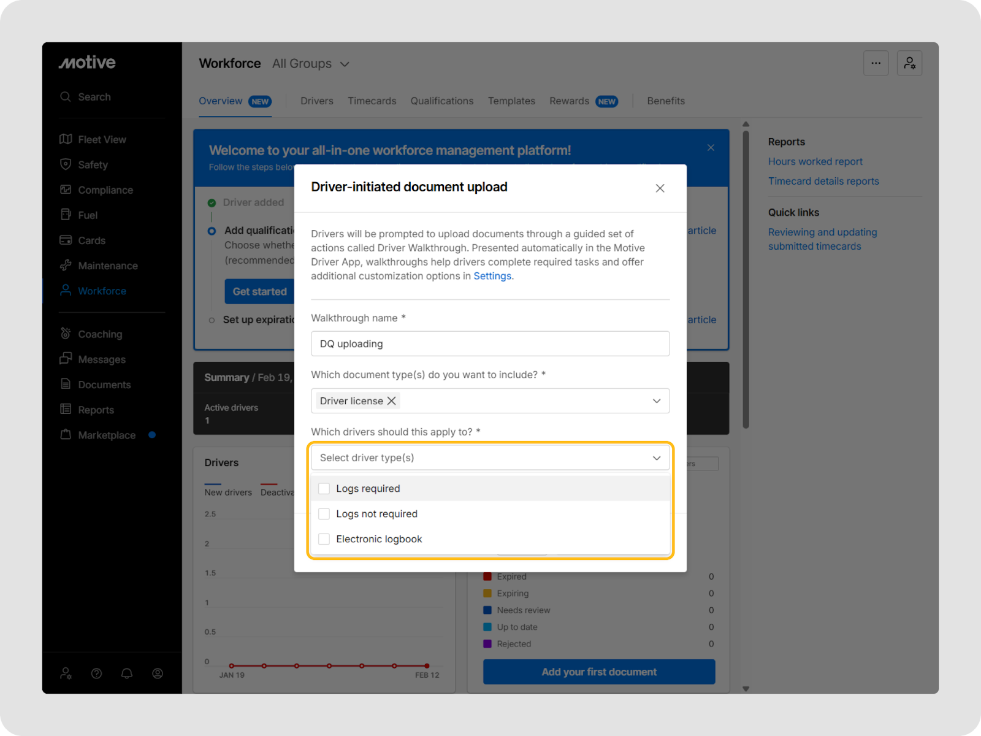981x736 pixels.
Task: Open the Rewards tab
Action: click(x=583, y=101)
